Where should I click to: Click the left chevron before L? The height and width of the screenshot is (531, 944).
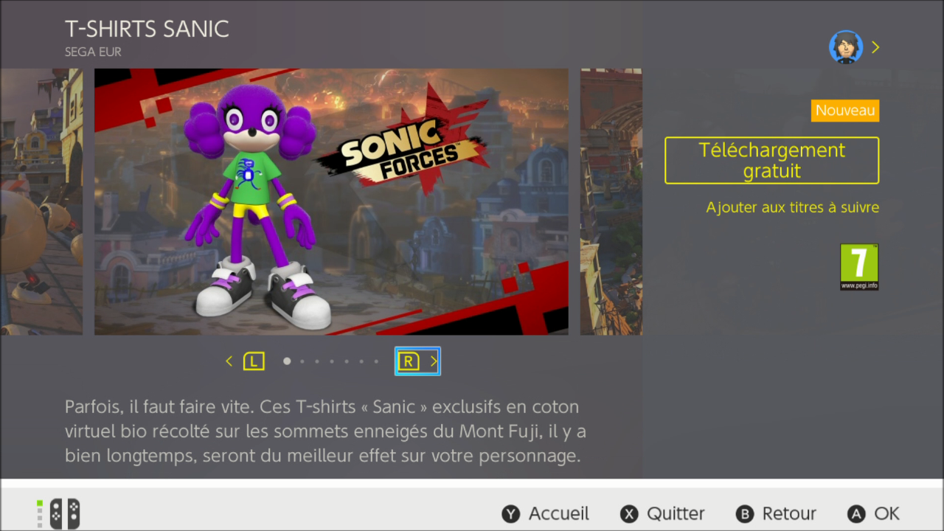pyautogui.click(x=229, y=361)
